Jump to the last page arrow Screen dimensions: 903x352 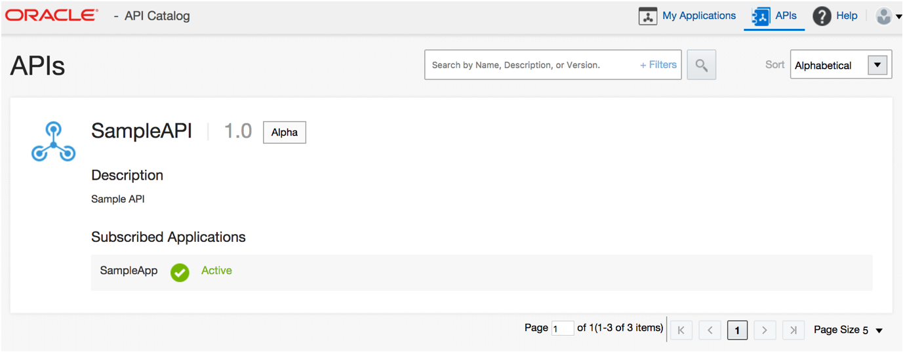click(x=793, y=330)
